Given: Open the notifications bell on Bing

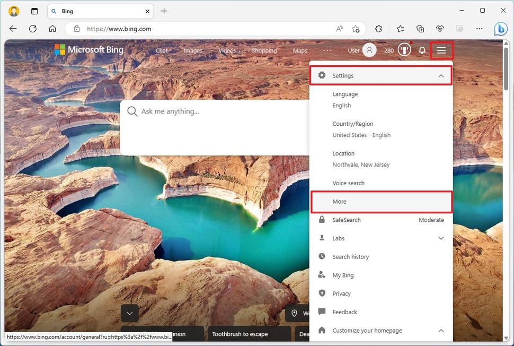Looking at the screenshot, I should [422, 50].
